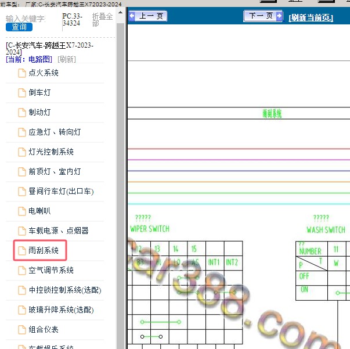Open the 组合仪表 tree item
The width and height of the screenshot is (350, 349).
(x=44, y=329)
